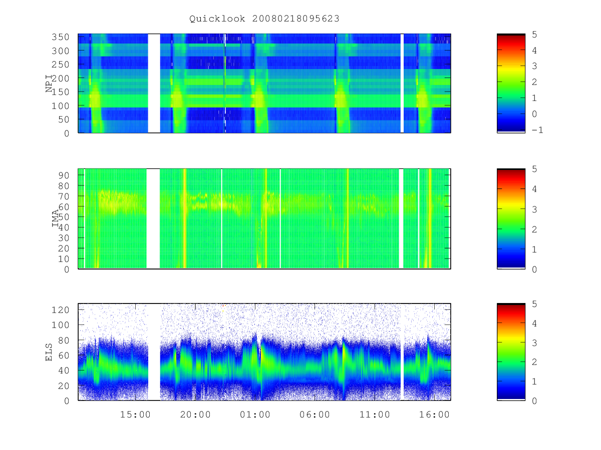Click the 01:00 time tick label
Screen dimensions: 601x450
(255, 414)
